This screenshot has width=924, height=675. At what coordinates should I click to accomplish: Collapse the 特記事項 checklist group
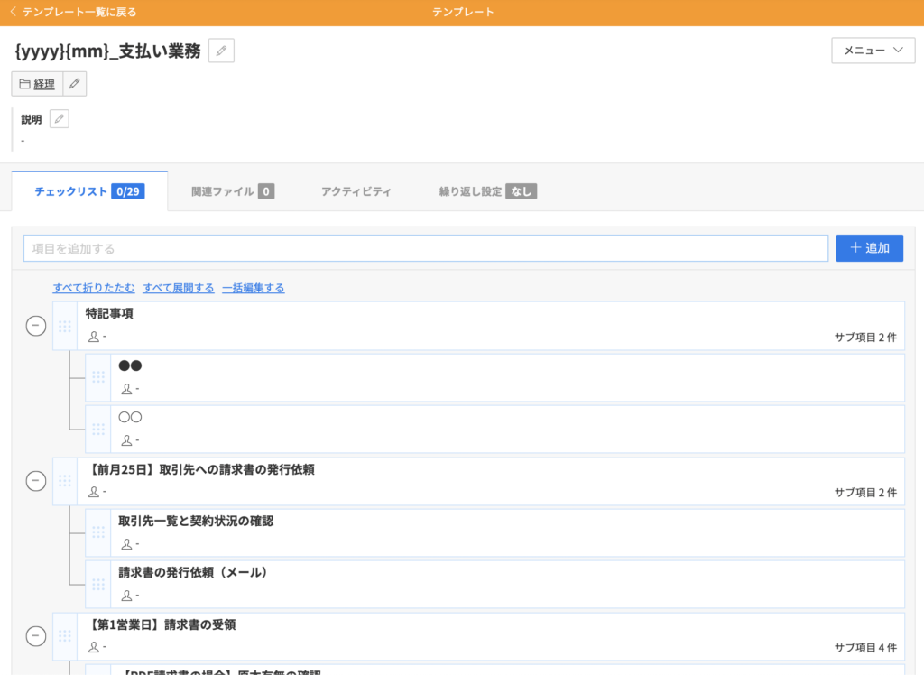36,326
